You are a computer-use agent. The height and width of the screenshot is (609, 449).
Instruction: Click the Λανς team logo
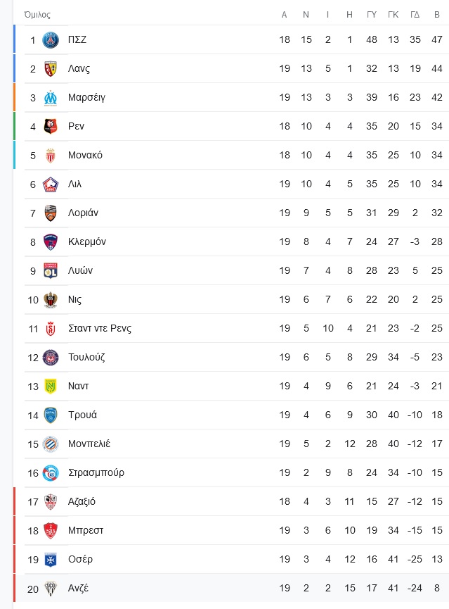(x=51, y=69)
